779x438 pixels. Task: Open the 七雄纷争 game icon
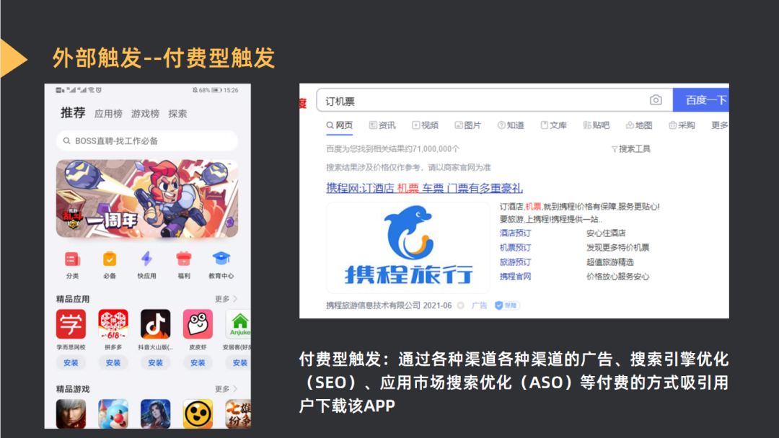pos(238,414)
